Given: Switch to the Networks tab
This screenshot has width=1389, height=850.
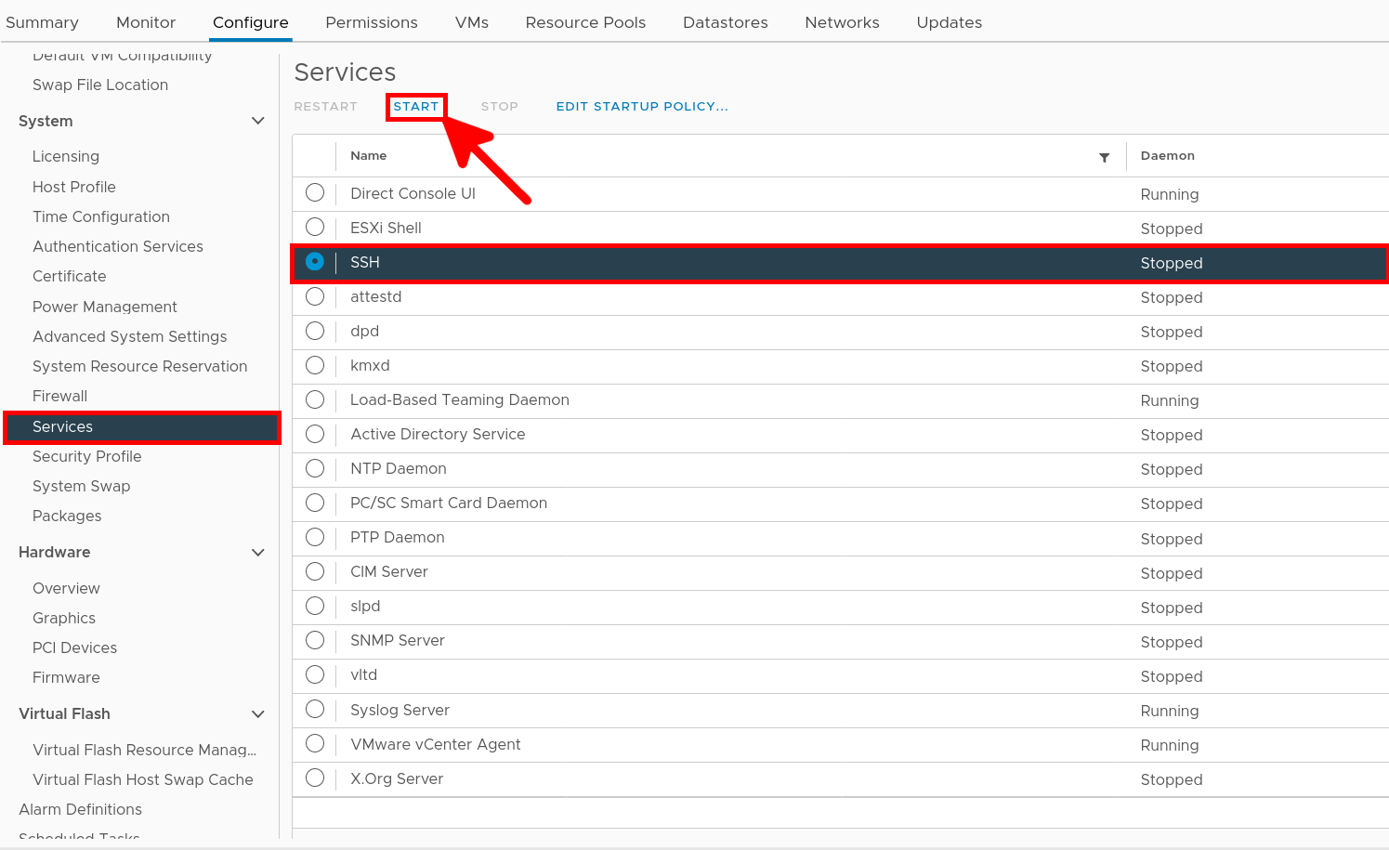Looking at the screenshot, I should [x=841, y=21].
